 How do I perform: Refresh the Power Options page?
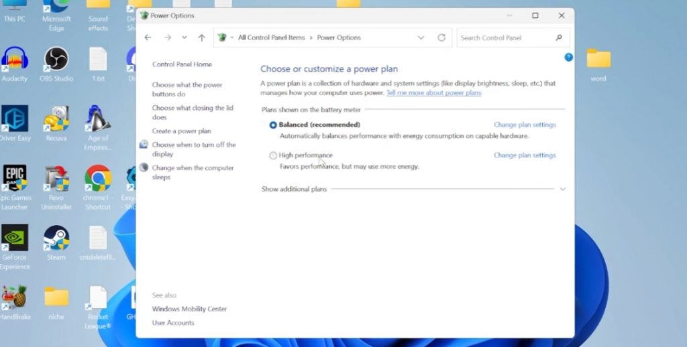(441, 38)
